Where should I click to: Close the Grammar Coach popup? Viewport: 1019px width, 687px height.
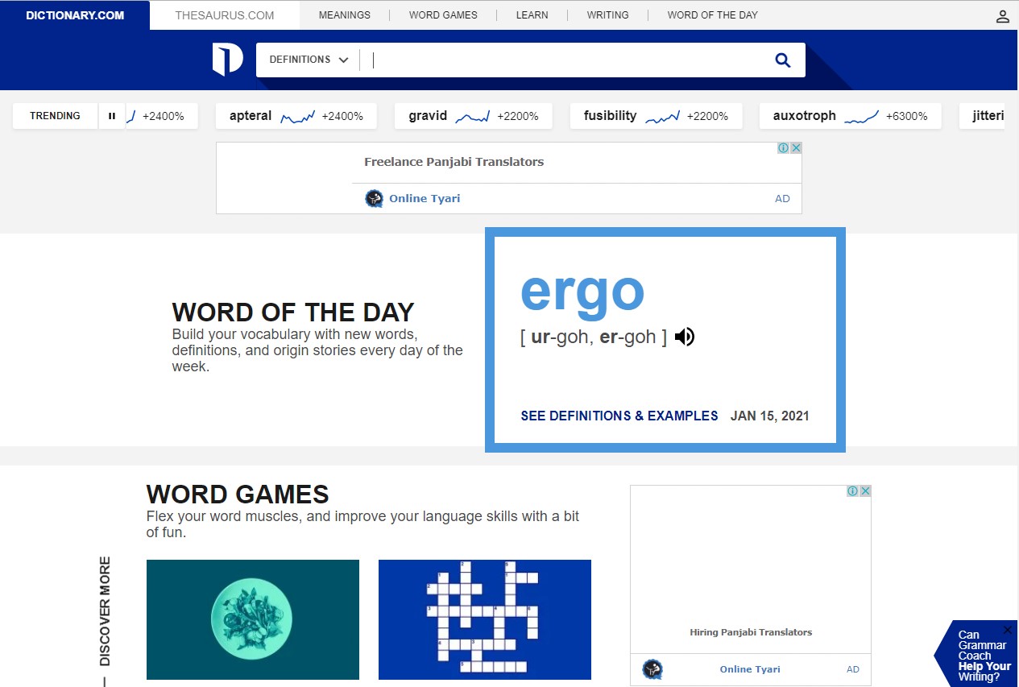(1007, 629)
